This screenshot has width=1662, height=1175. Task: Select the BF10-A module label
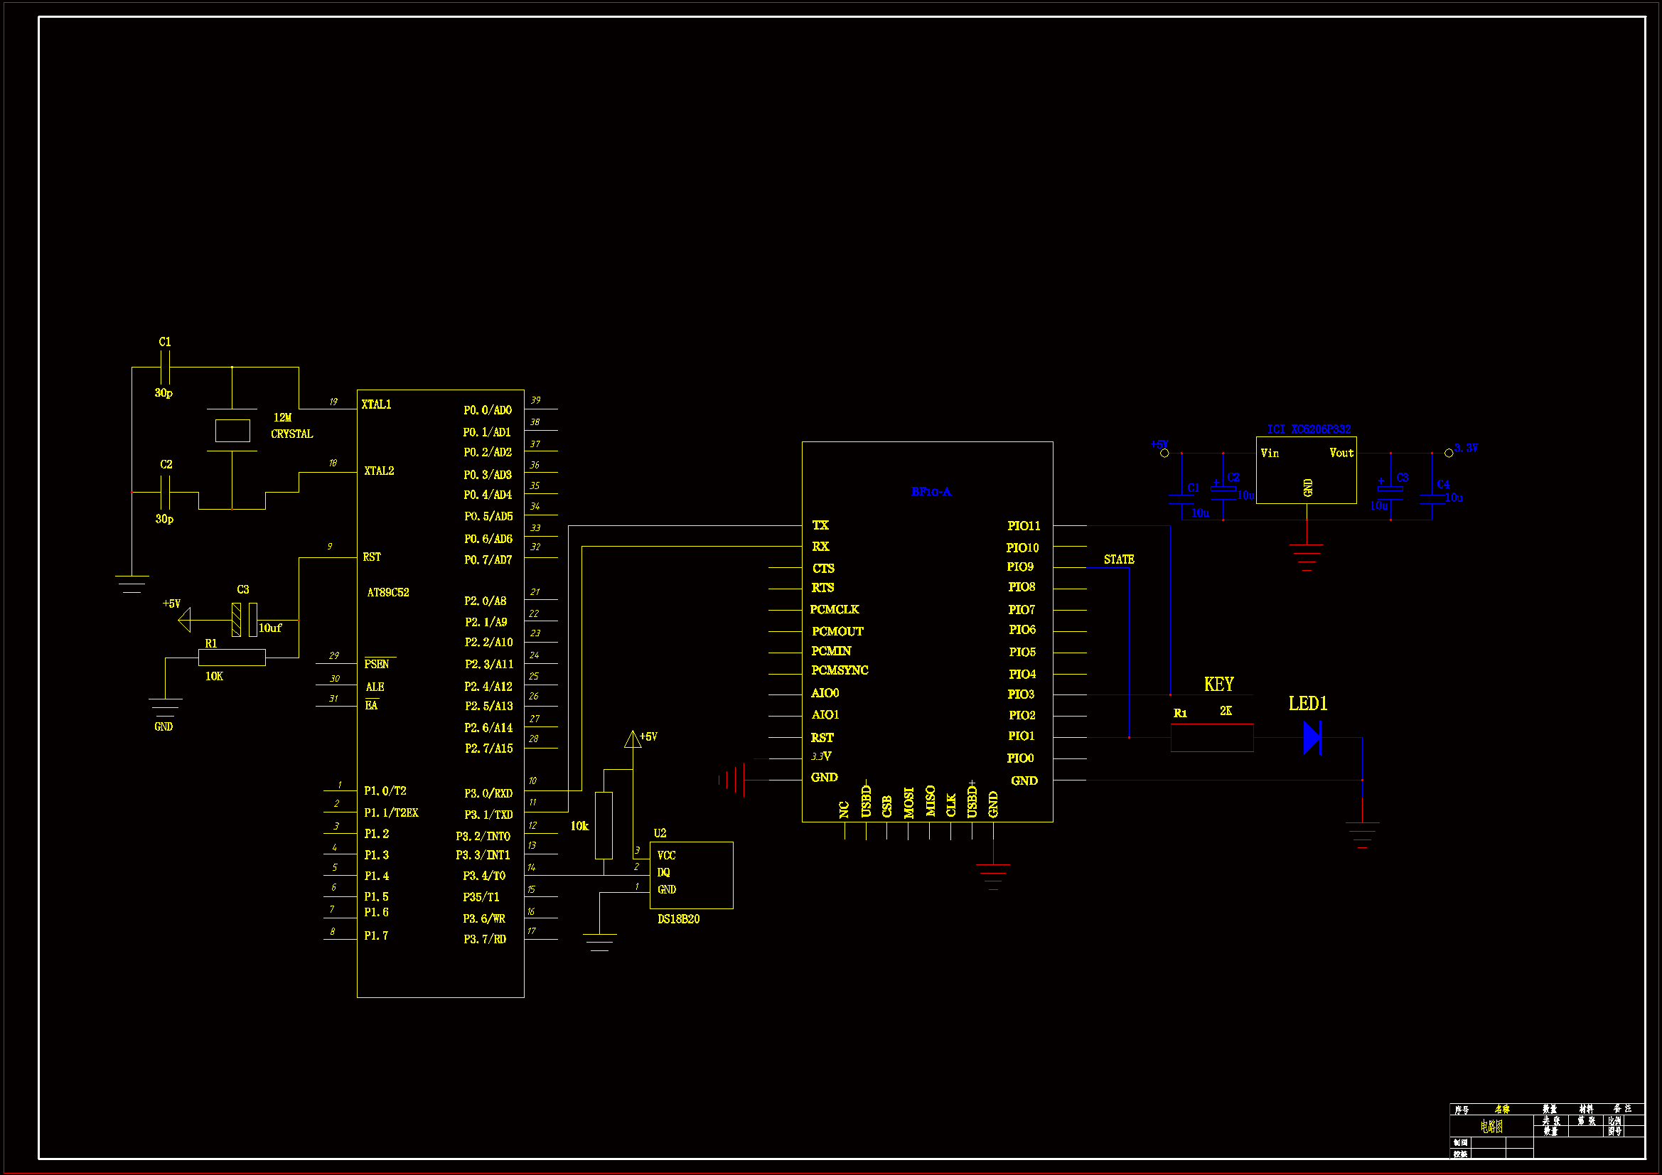pyautogui.click(x=931, y=492)
